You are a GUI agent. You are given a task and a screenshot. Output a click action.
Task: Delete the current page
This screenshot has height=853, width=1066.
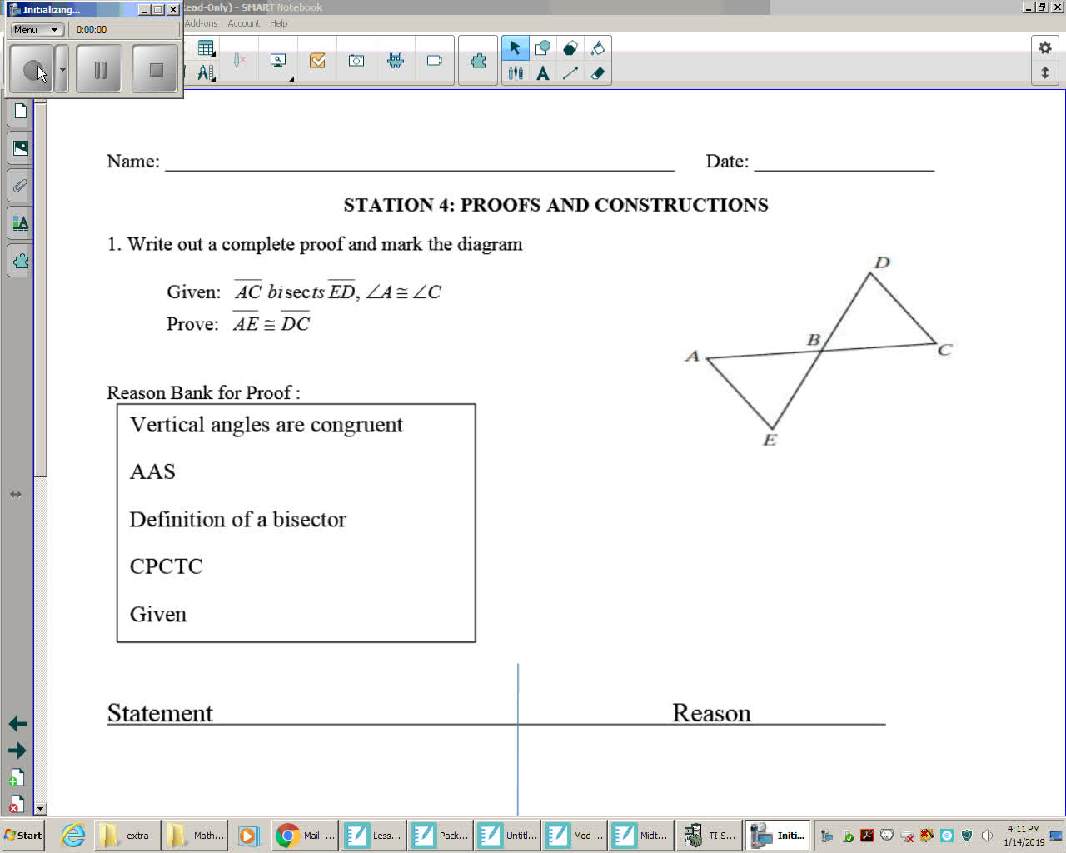16,803
